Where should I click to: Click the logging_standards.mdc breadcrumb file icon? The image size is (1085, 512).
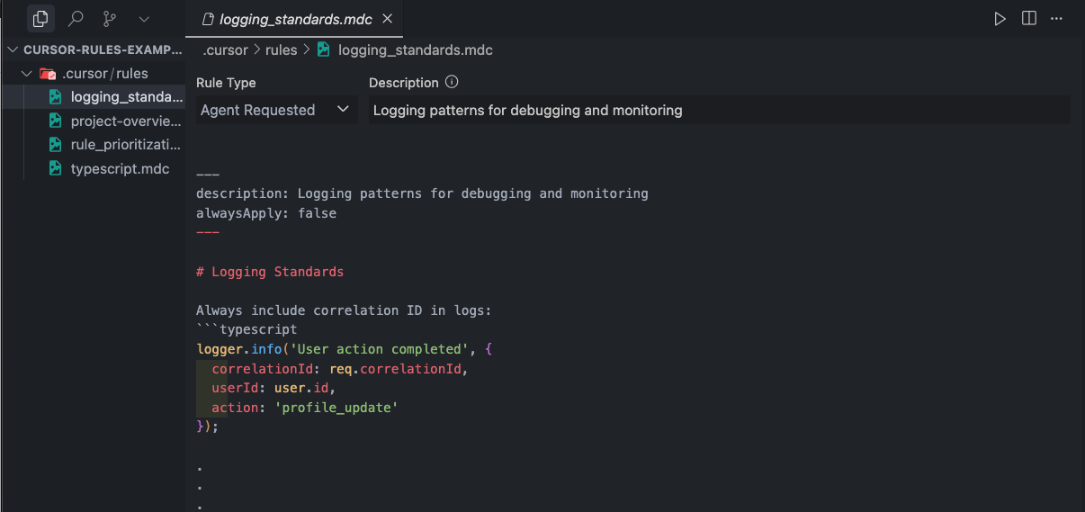tap(324, 50)
